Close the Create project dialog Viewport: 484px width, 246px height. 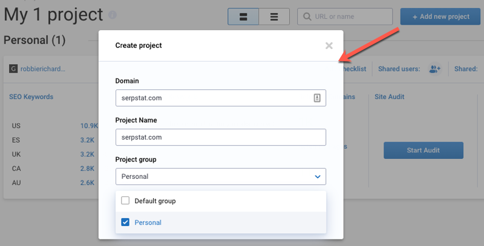pos(329,45)
